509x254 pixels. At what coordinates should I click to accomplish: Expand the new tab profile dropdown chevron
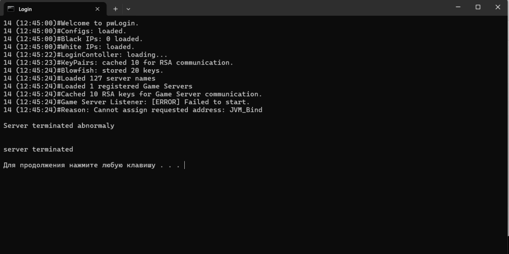[128, 9]
